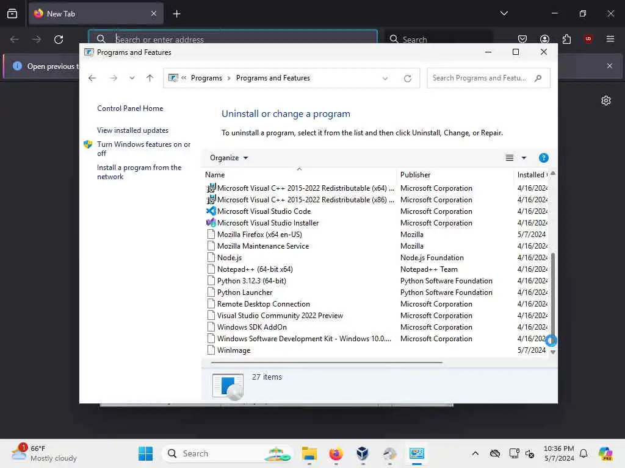The height and width of the screenshot is (468, 625).
Task: Open the uBlock Origin extension icon
Action: [x=588, y=39]
